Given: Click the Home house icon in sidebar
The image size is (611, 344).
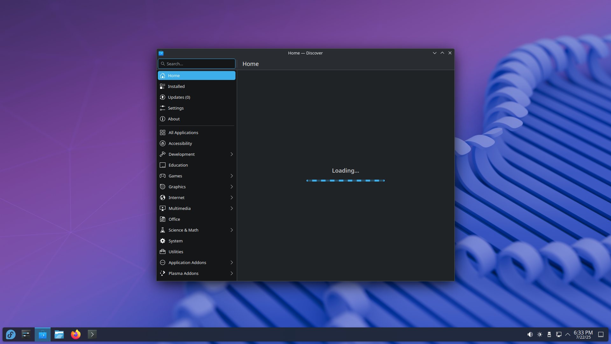Looking at the screenshot, I should [163, 75].
